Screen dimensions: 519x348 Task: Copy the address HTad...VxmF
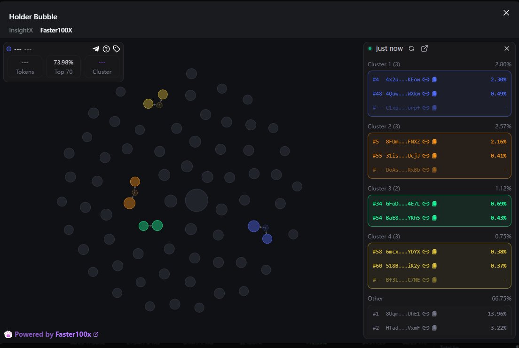[434, 328]
